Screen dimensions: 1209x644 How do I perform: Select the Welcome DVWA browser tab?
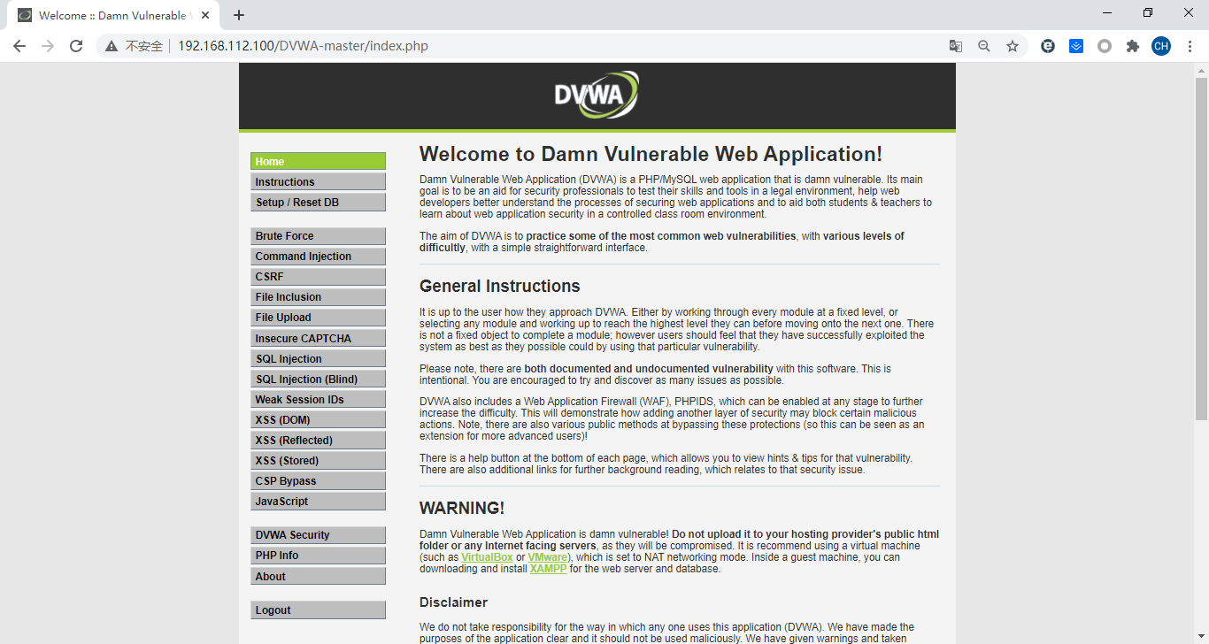pyautogui.click(x=113, y=16)
